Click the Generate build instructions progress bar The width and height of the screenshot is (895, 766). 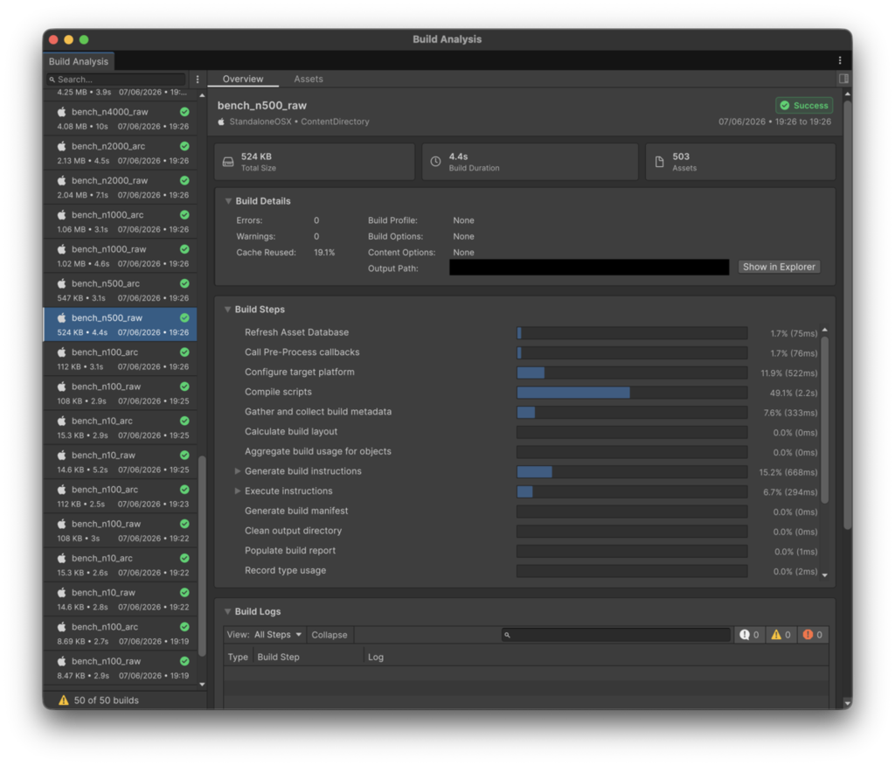[x=632, y=472]
